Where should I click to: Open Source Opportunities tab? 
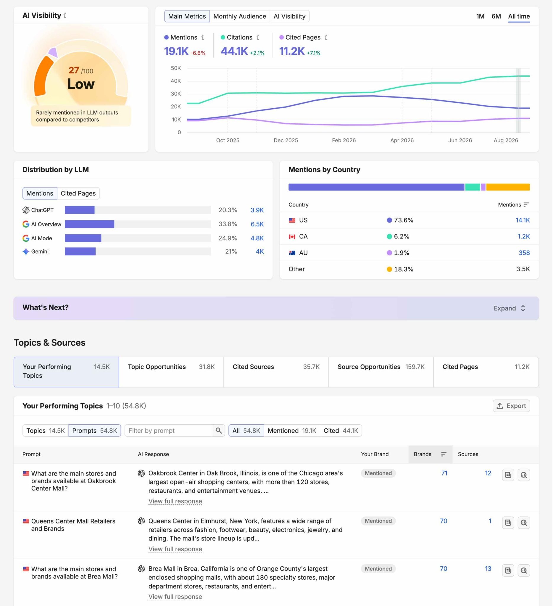click(x=381, y=372)
